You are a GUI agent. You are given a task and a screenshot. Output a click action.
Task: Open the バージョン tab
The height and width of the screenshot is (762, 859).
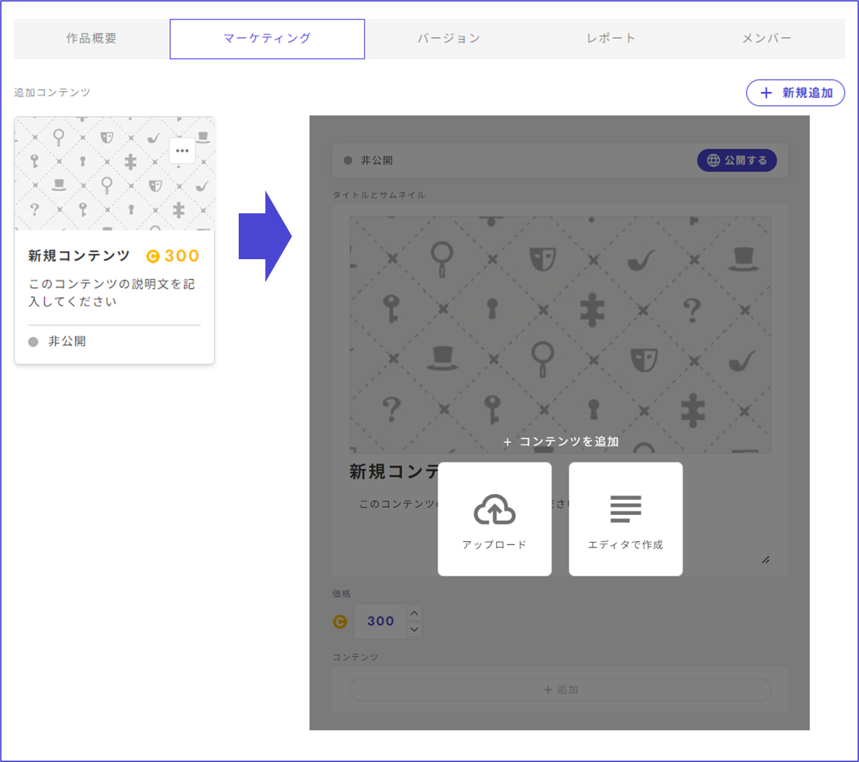pyautogui.click(x=448, y=38)
